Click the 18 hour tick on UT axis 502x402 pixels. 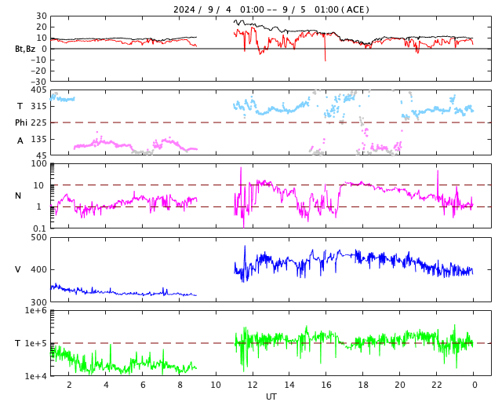[363, 385]
